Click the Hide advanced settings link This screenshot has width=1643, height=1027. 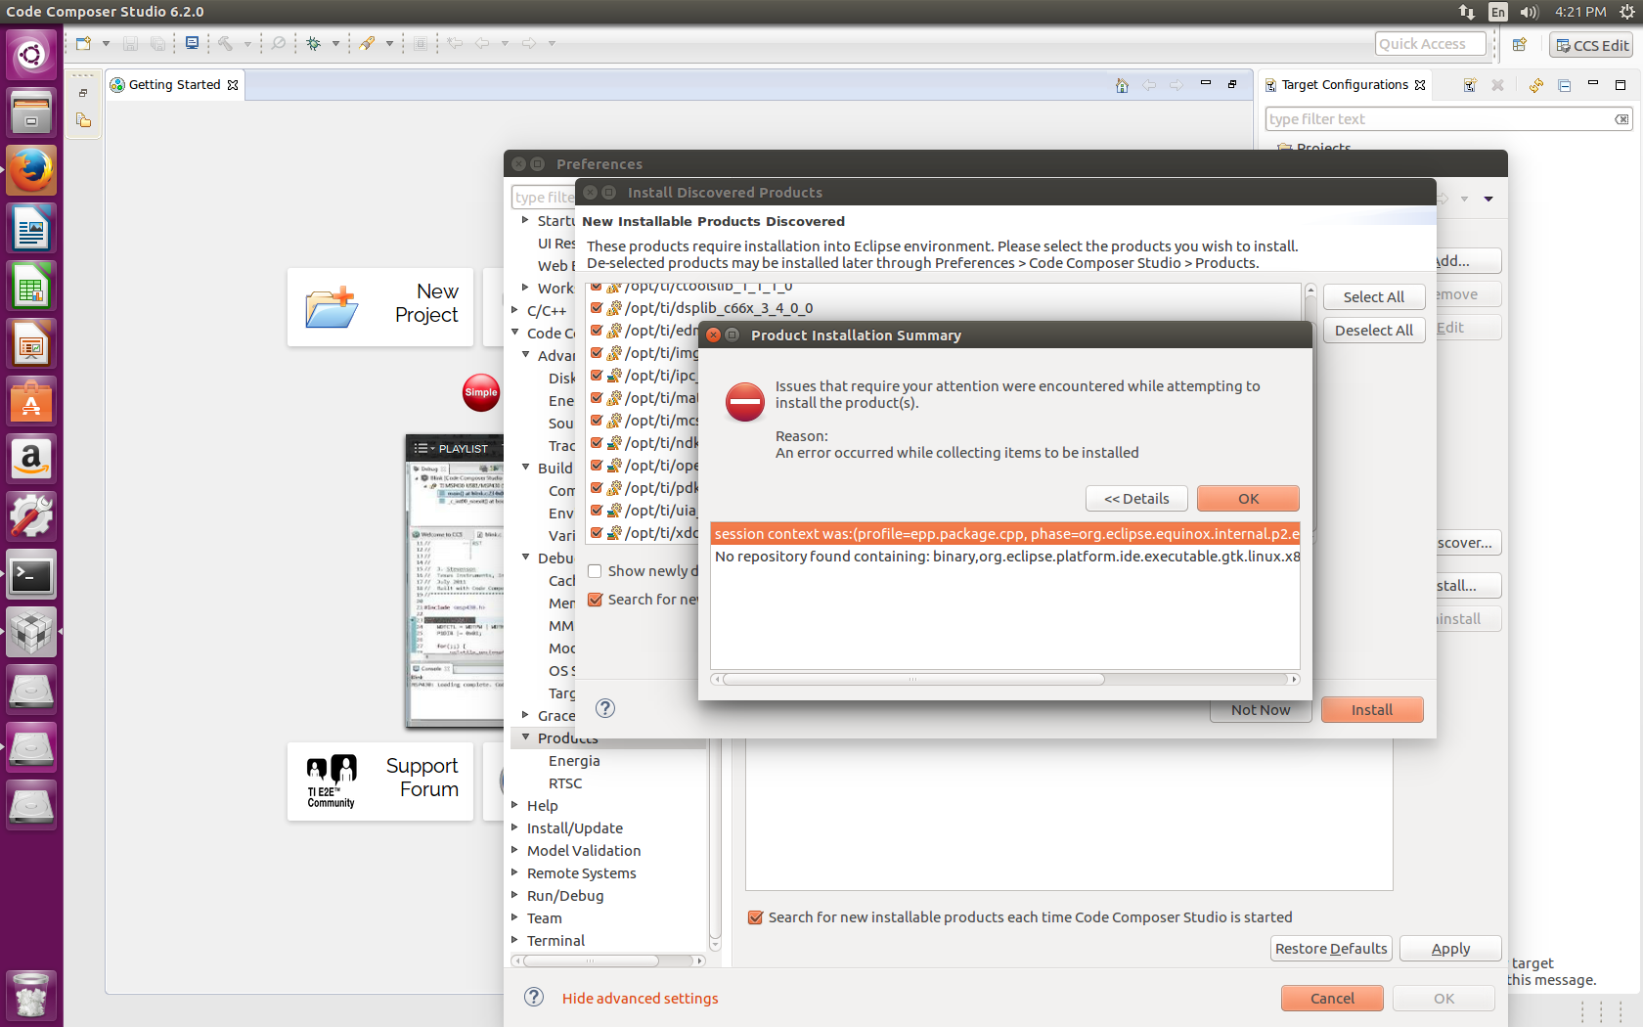point(640,999)
